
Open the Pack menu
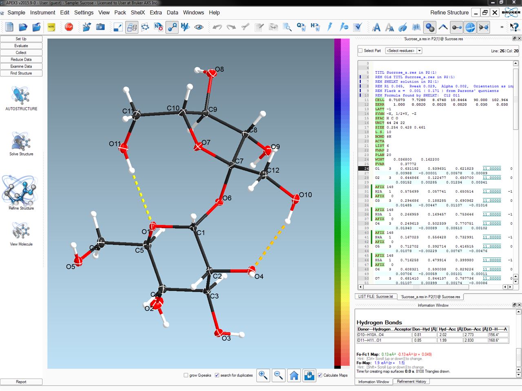(120, 13)
